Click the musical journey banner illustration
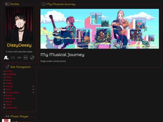 [100, 29]
